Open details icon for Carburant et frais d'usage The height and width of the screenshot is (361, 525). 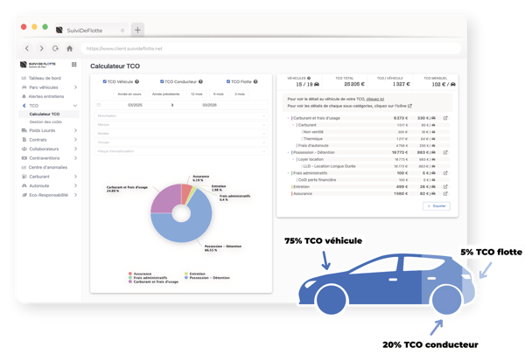pos(445,118)
